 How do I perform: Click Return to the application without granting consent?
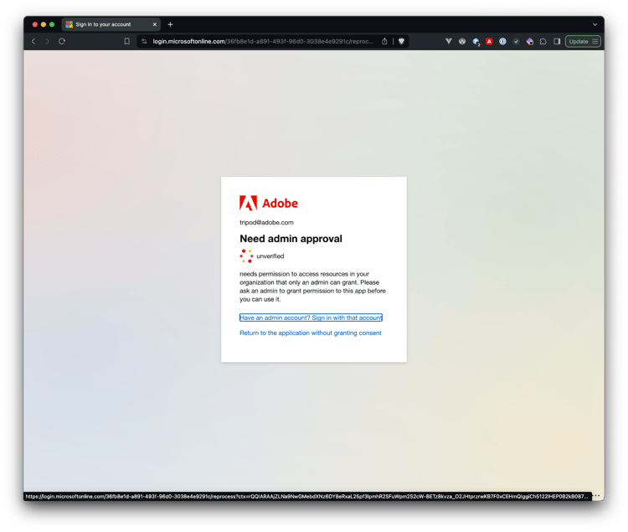tap(311, 333)
